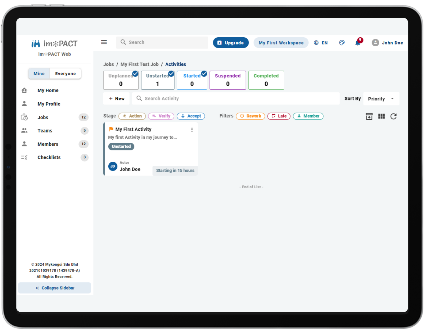Switch to the Everyone tab
This screenshot has width=424, height=330.
click(65, 74)
